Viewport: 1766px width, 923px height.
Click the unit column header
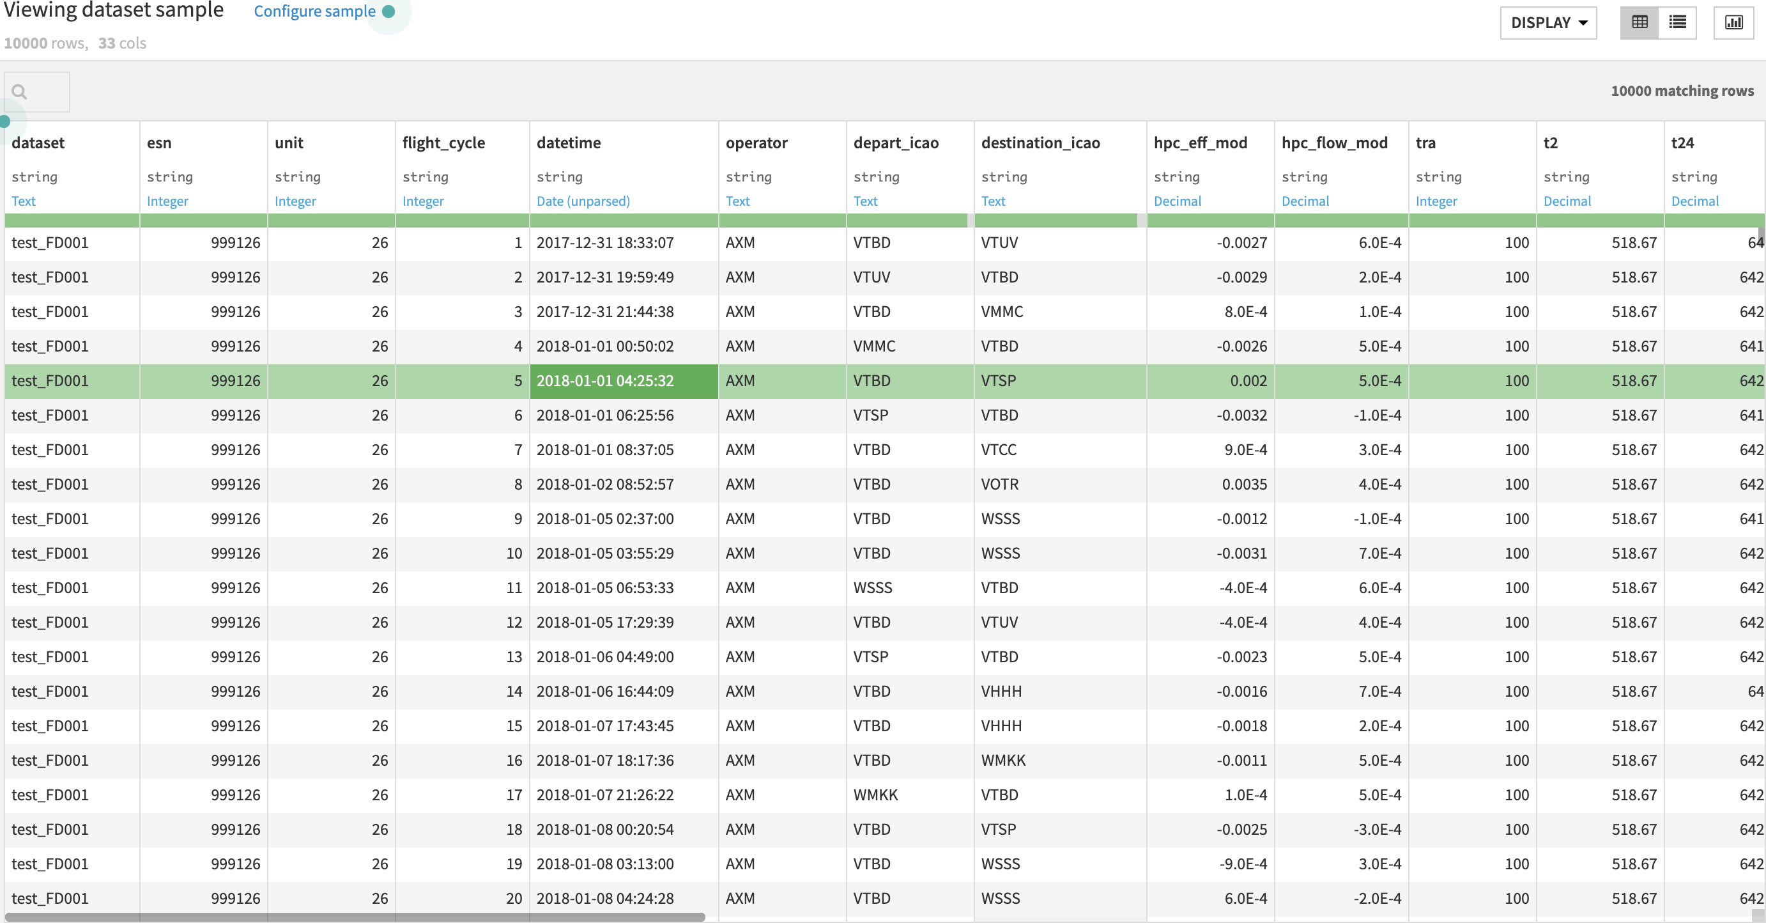289,143
